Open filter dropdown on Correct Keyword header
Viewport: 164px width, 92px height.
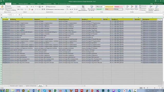[81, 19]
